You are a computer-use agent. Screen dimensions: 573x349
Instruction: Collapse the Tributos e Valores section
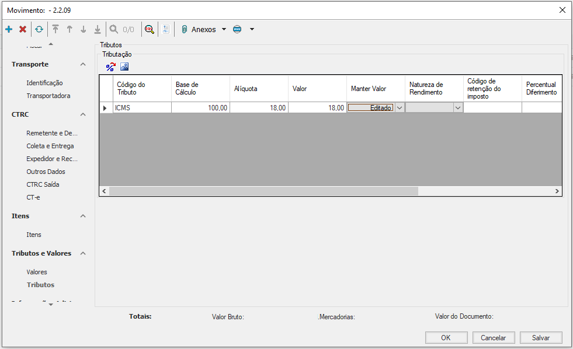[x=83, y=253]
